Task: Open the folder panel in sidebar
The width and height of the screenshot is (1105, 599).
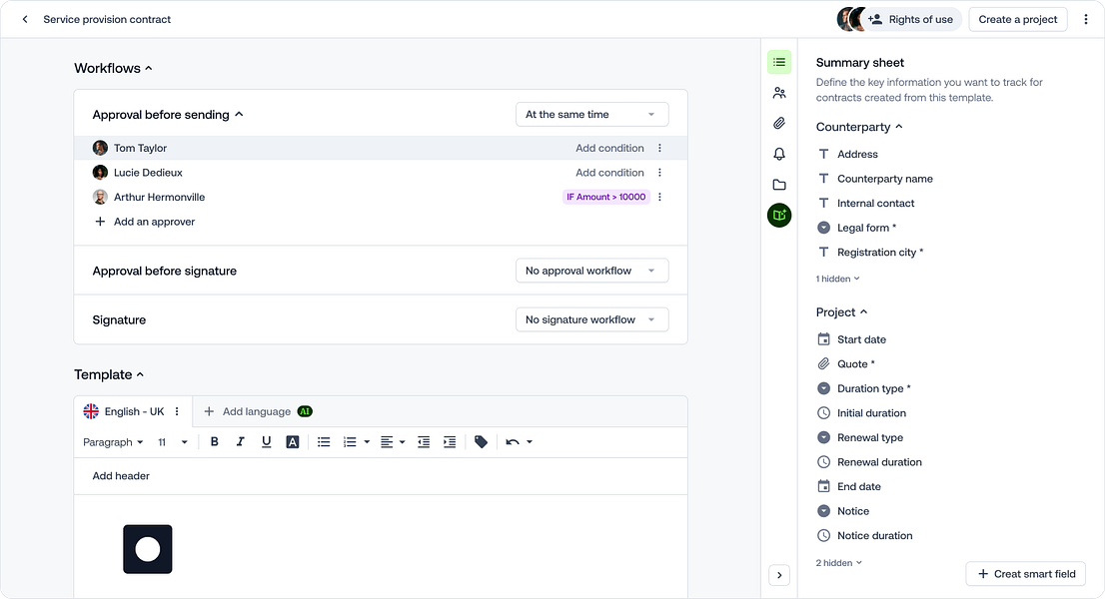Action: click(x=779, y=185)
